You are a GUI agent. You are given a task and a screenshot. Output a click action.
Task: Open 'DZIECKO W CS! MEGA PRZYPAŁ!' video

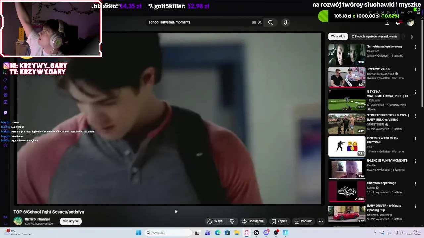pyautogui.click(x=347, y=146)
